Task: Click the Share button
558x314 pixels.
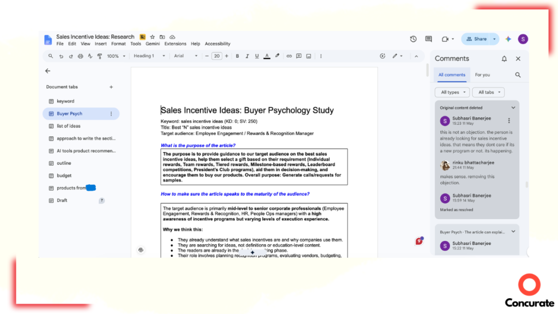Action: point(476,39)
